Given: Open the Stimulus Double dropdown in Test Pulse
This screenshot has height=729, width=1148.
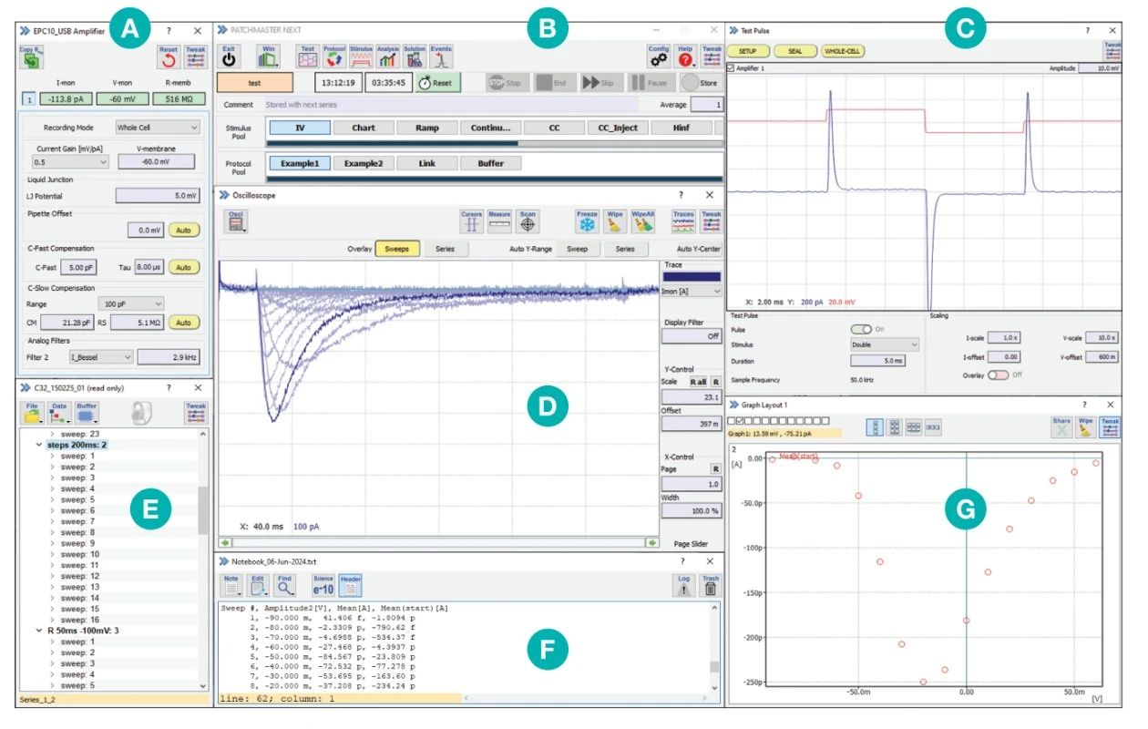Looking at the screenshot, I should tap(885, 345).
